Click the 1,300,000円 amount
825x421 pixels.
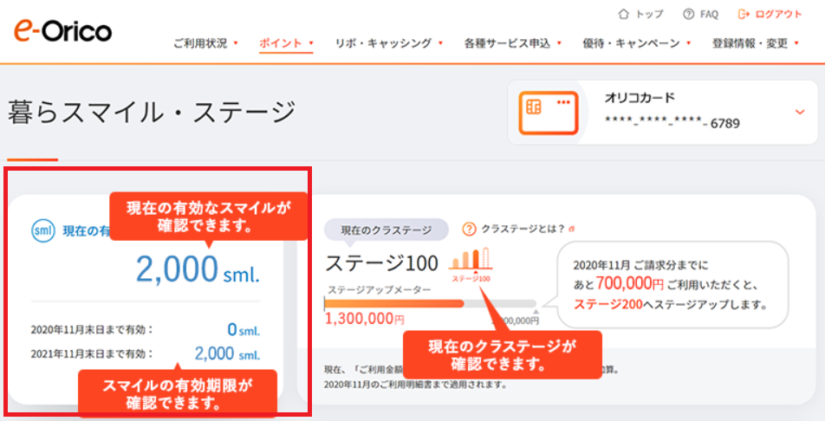(365, 319)
